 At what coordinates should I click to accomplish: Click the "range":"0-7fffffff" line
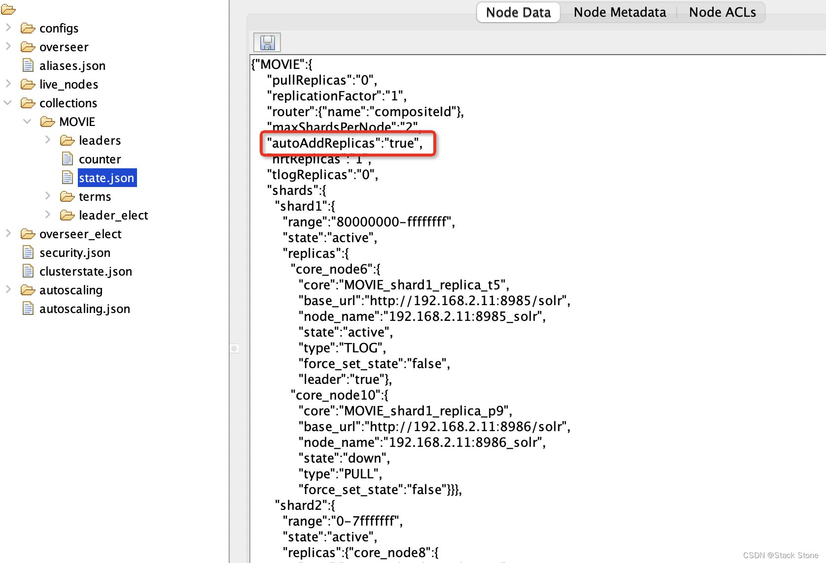pos(343,521)
